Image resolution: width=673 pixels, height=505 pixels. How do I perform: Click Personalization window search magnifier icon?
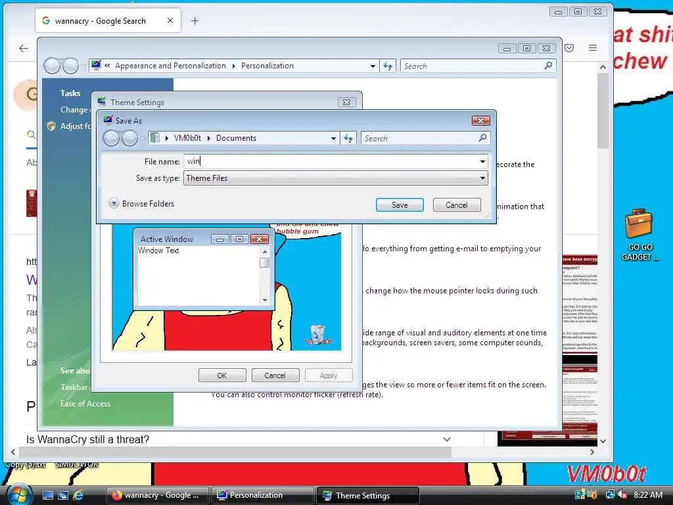click(548, 66)
